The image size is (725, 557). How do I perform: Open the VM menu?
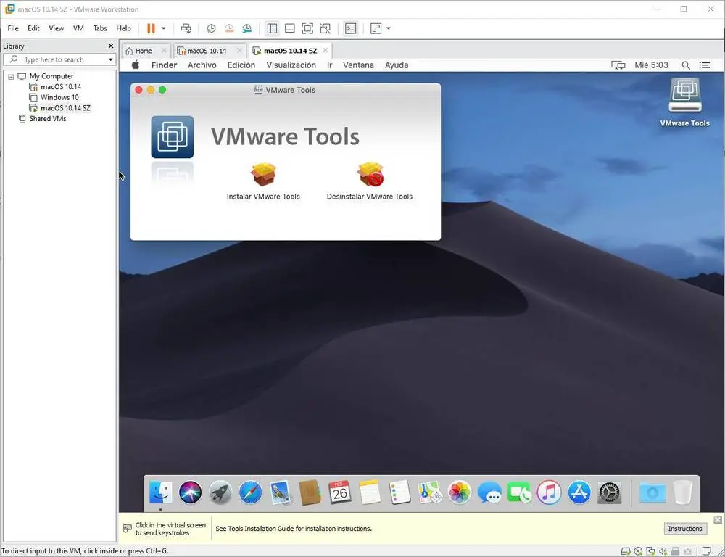[x=78, y=28]
